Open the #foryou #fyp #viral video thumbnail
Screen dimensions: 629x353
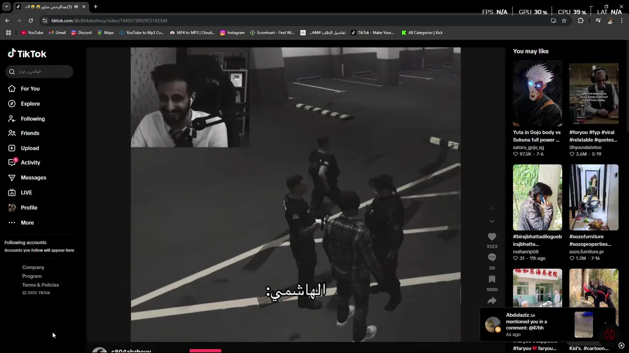pos(594,93)
